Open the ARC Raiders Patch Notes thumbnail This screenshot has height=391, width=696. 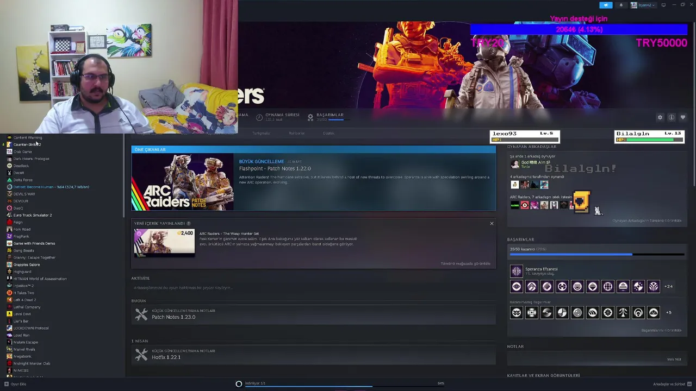pos(183,182)
